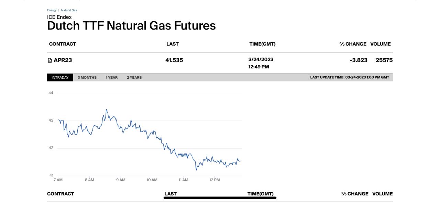Click the upper CONTRACT column header
Image resolution: width=440 pixels, height=203 pixels.
tap(63, 44)
